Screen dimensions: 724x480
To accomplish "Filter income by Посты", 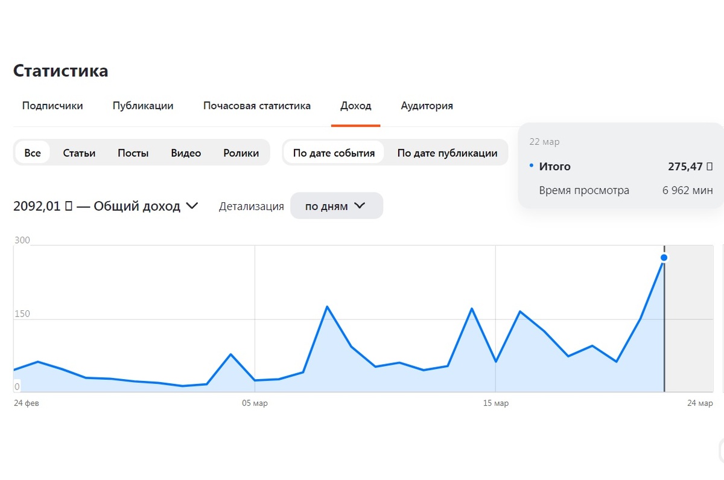I will [133, 153].
